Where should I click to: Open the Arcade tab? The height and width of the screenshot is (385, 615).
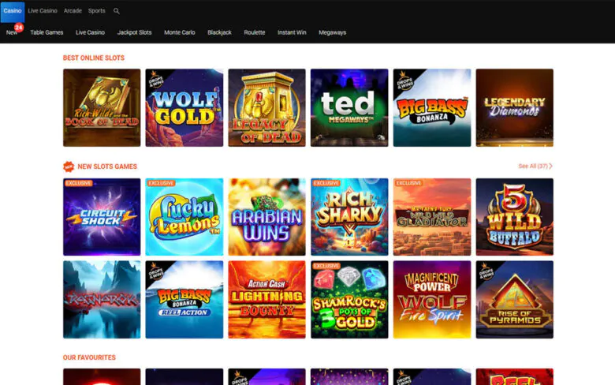(x=73, y=11)
